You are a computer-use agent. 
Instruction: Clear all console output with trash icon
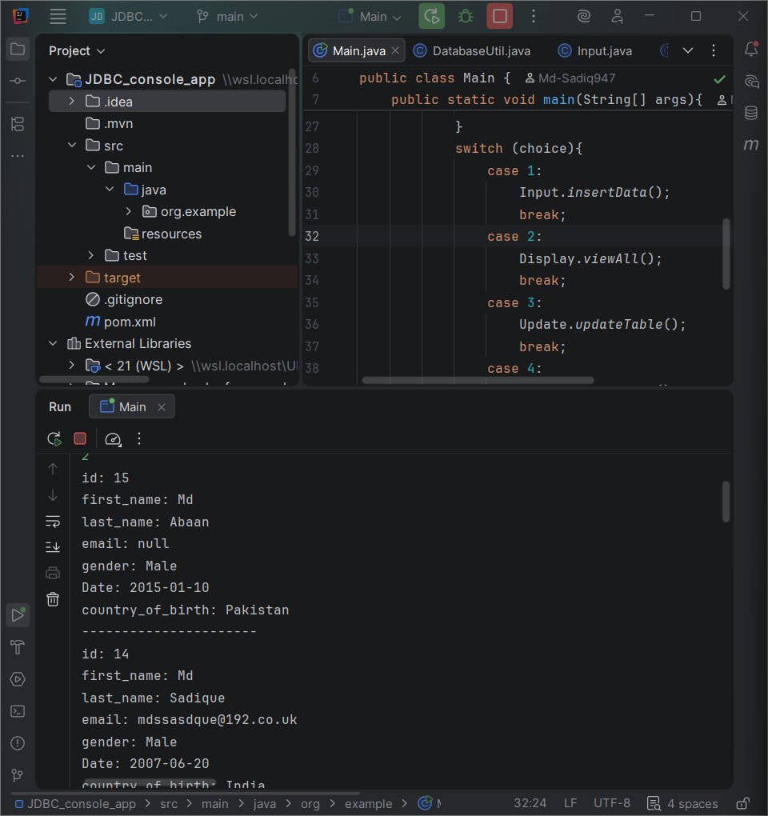53,599
